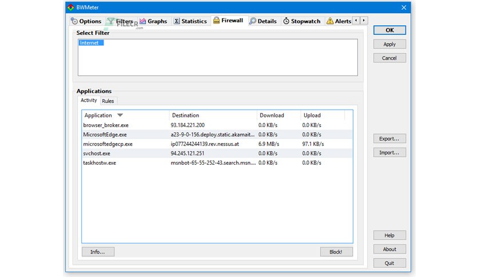The width and height of the screenshot is (478, 277).
Task: Click the Apply button
Action: pyautogui.click(x=389, y=44)
